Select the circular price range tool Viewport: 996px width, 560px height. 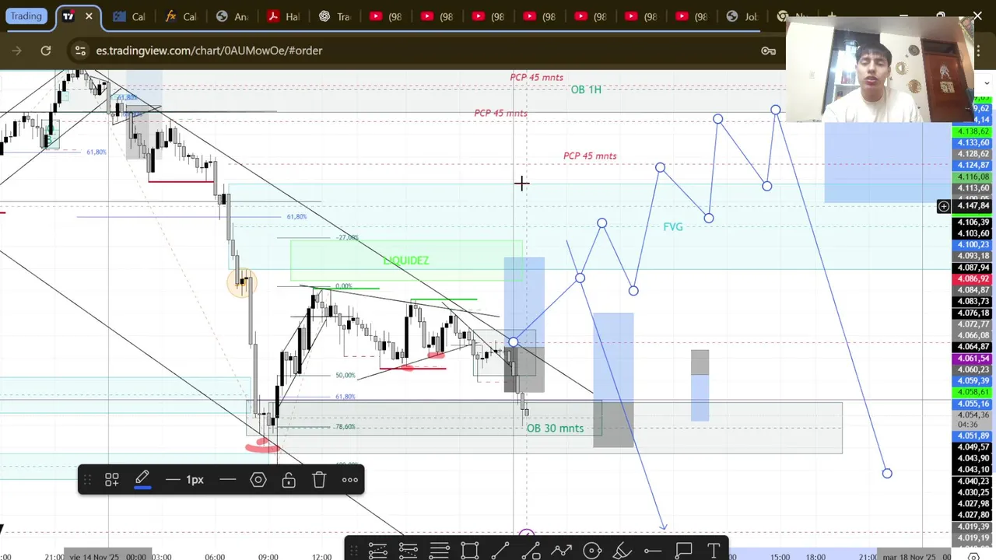(x=592, y=551)
